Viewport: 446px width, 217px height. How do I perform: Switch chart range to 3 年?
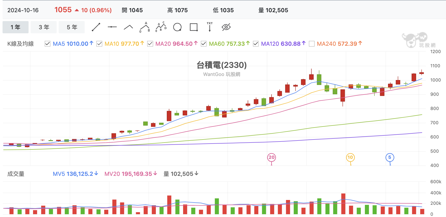pos(44,27)
